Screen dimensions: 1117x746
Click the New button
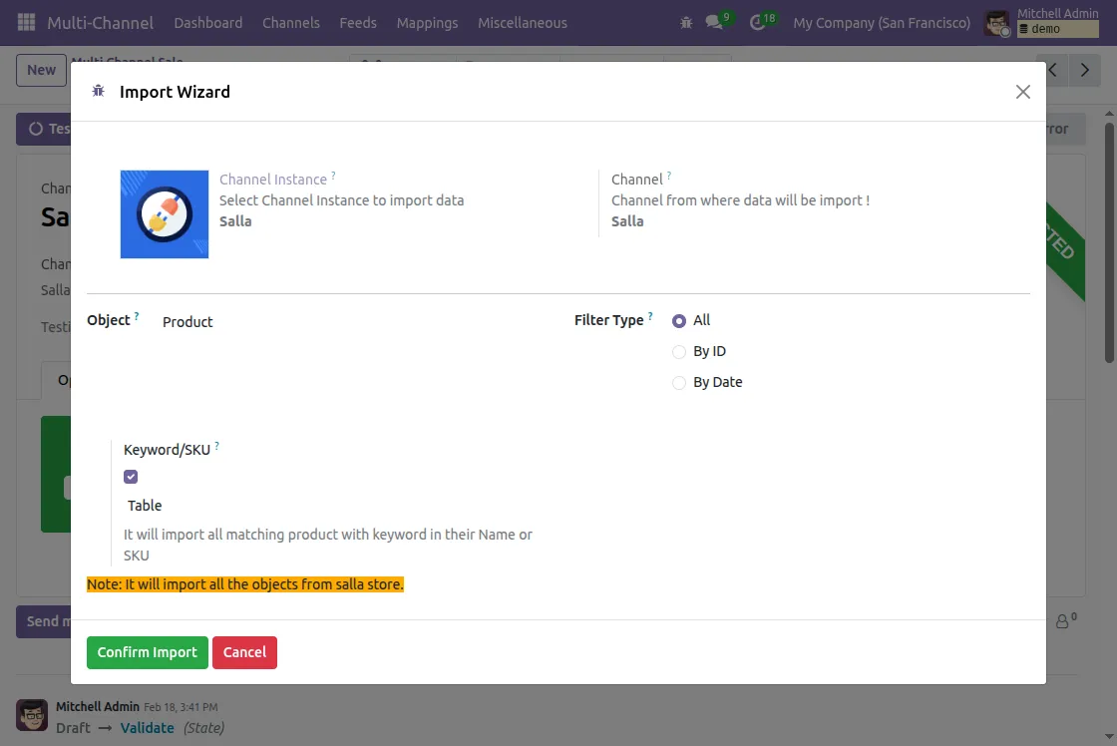click(x=41, y=70)
